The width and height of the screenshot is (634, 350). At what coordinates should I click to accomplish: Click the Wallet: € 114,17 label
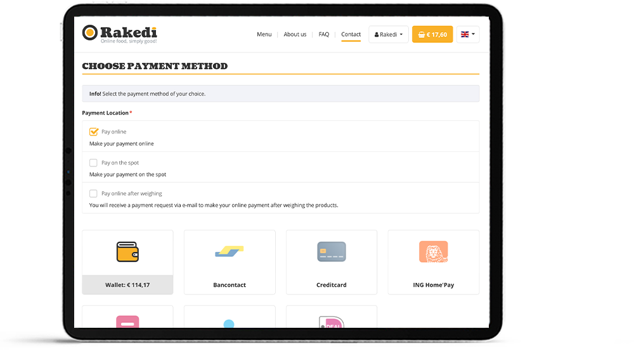(x=127, y=285)
